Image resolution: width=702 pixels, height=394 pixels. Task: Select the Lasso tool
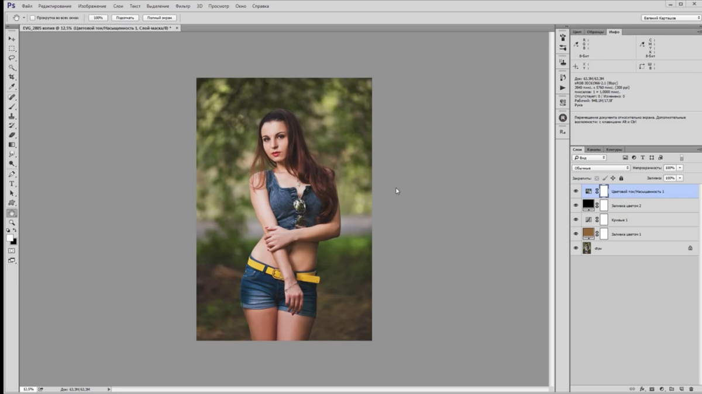tap(12, 58)
